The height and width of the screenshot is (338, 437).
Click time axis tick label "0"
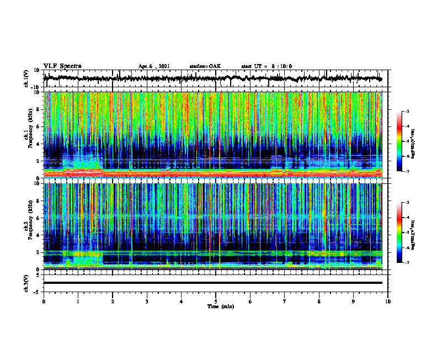point(44,302)
